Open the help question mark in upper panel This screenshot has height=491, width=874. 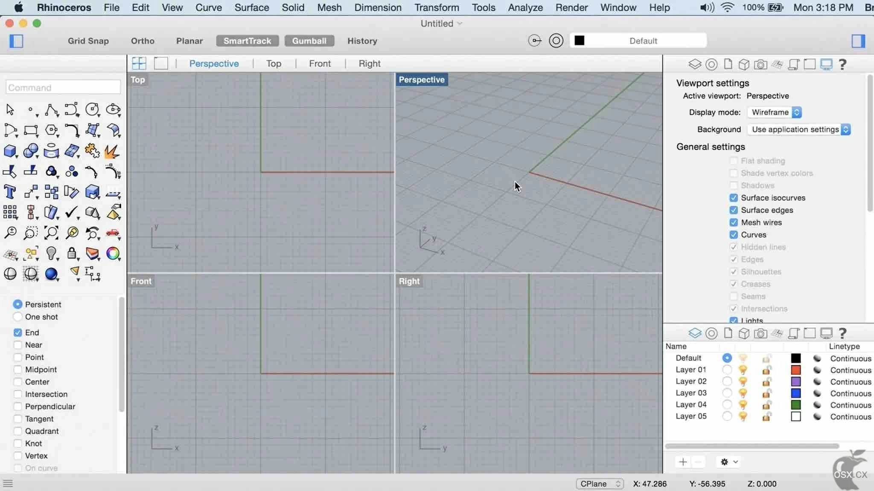(842, 64)
